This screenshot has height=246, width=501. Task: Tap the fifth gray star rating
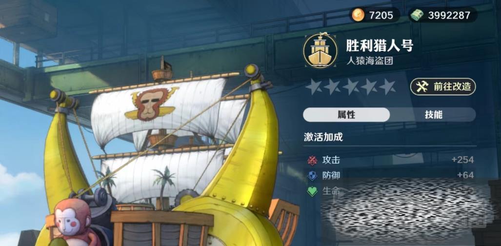click(x=387, y=87)
